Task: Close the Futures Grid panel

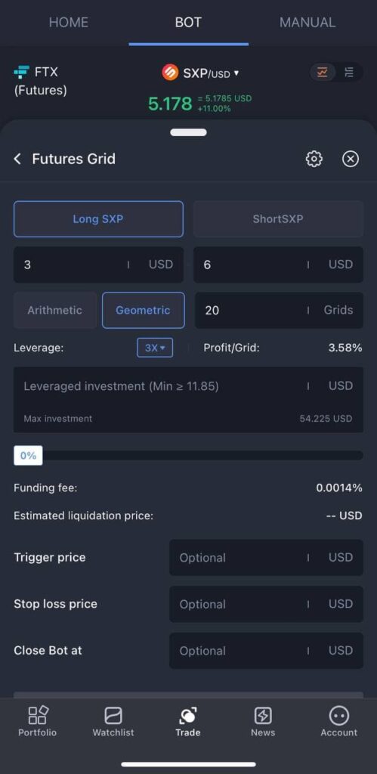Action: pos(351,159)
